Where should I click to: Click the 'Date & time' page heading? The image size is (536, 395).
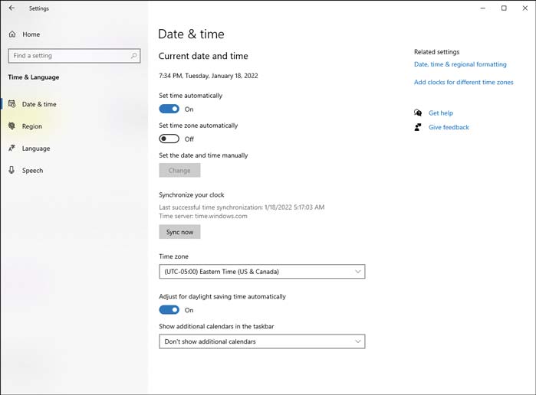click(191, 34)
